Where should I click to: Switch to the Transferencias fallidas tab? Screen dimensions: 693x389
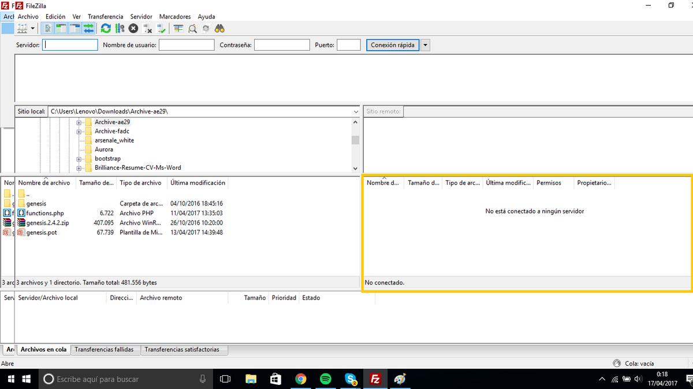click(x=104, y=350)
